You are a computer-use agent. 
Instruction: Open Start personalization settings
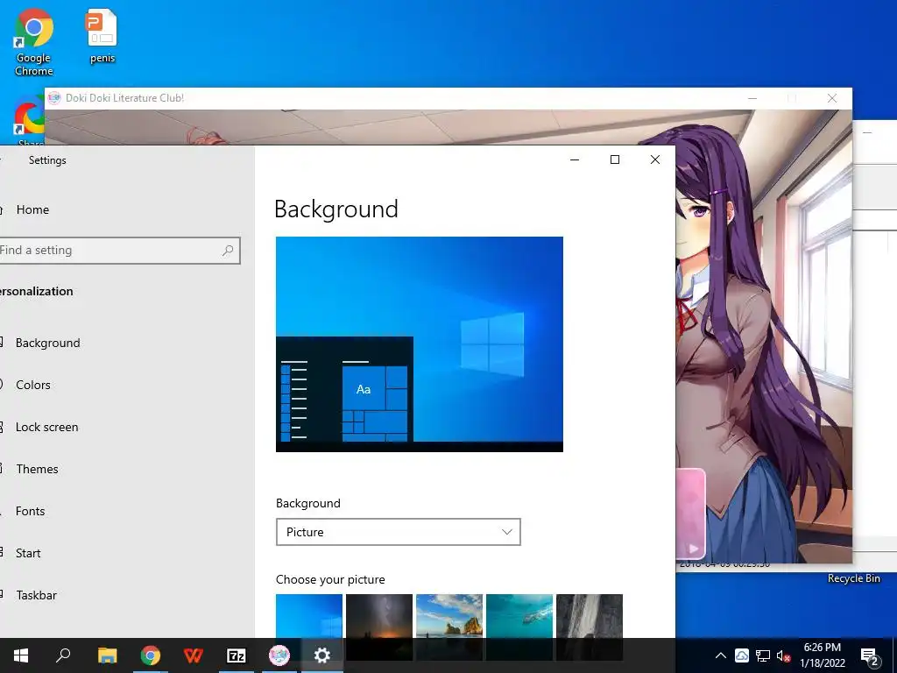28,553
